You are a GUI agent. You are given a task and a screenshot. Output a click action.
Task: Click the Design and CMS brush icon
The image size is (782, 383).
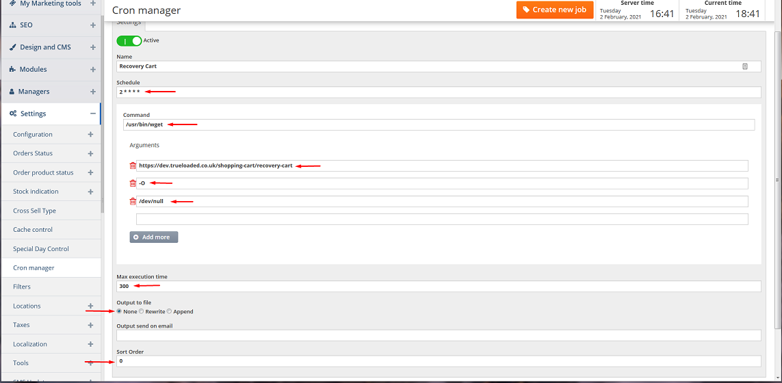[13, 47]
